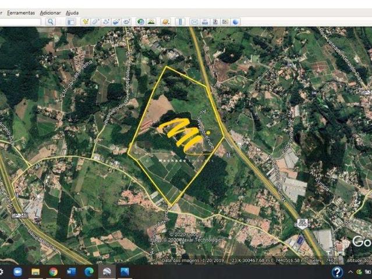372x279 pixels.
Task: Click the Record a Tour icon
Action: click(126, 22)
